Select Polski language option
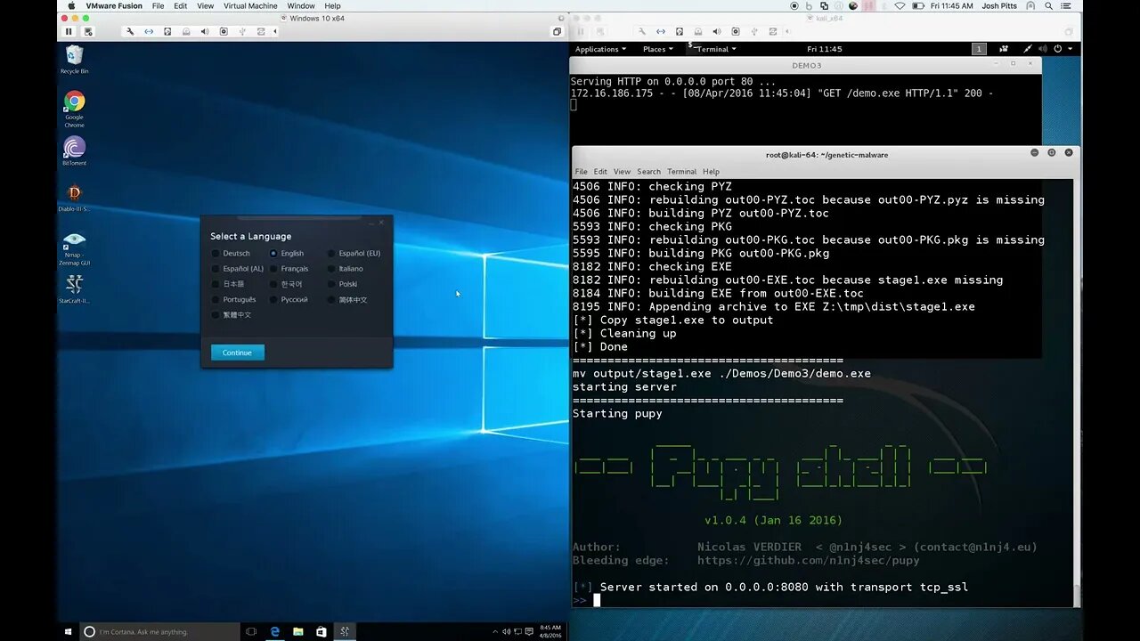This screenshot has height=641, width=1140. [343, 284]
